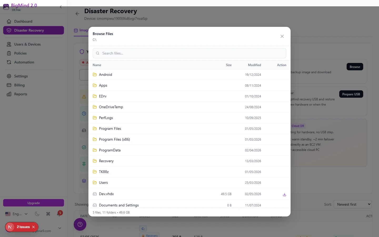Image resolution: width=379 pixels, height=237 pixels.
Task: Click the Disaster Recovery shield icon
Action: click(x=9, y=30)
